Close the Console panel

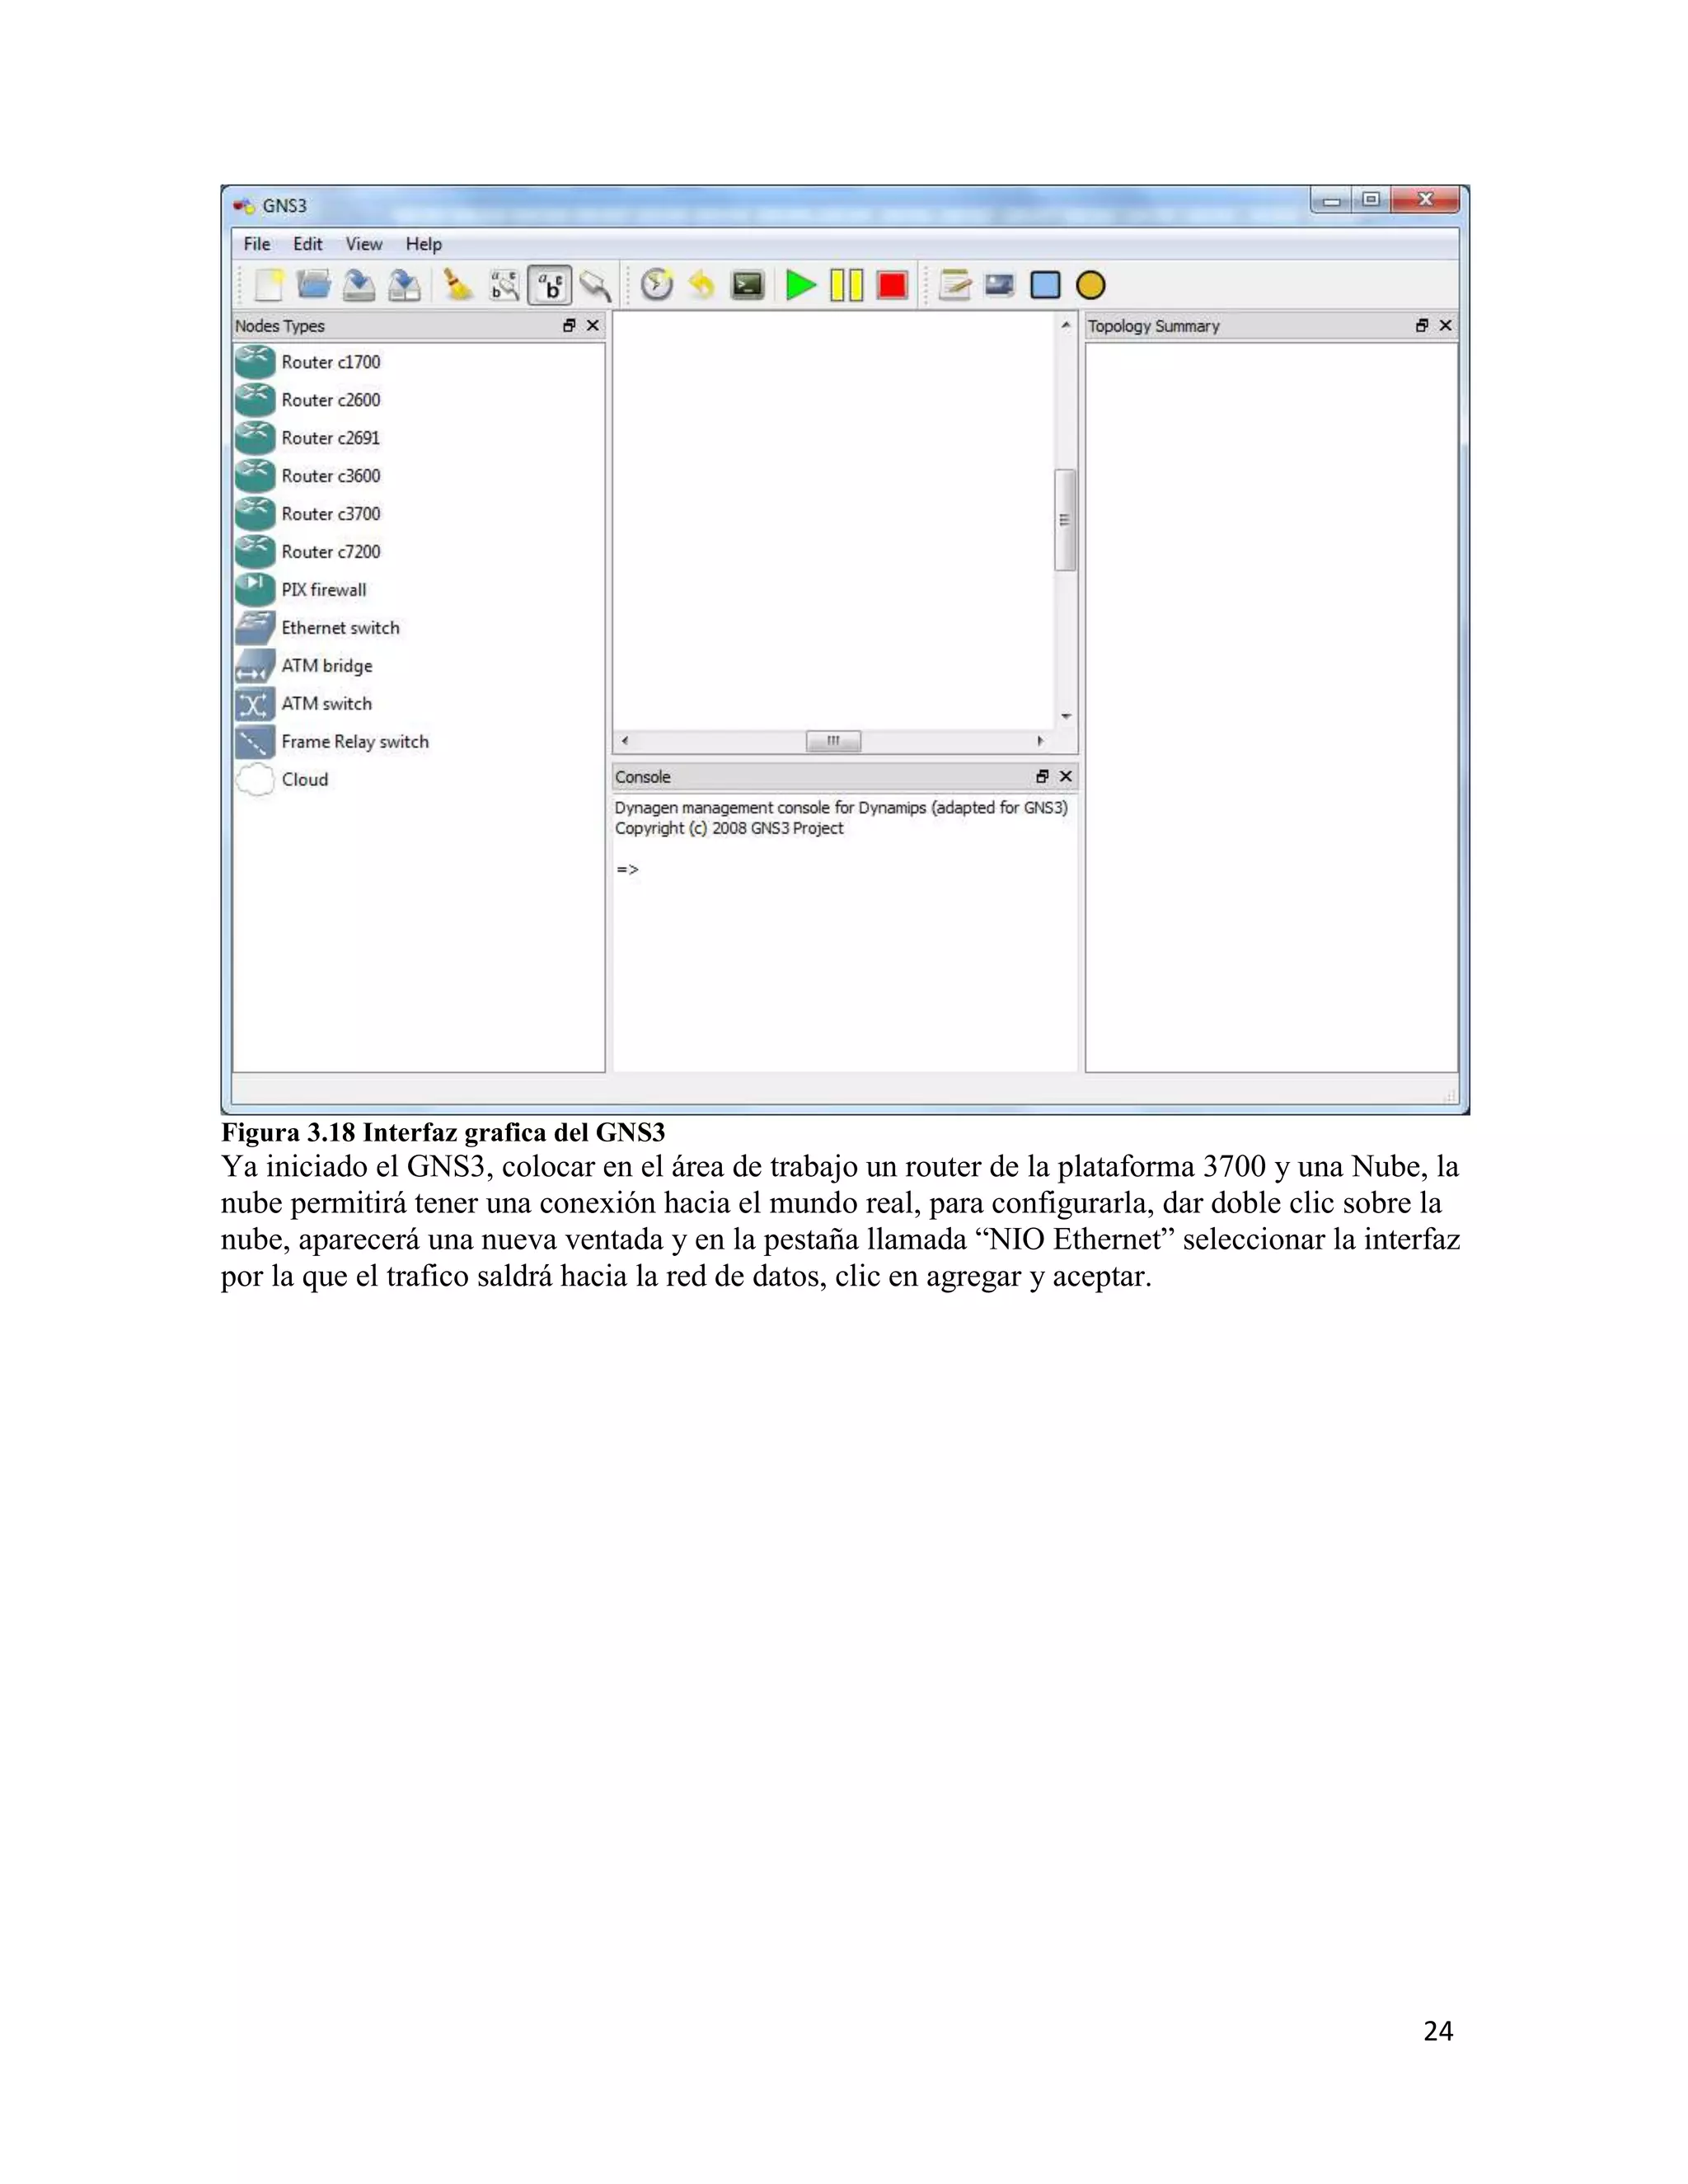tap(1066, 777)
